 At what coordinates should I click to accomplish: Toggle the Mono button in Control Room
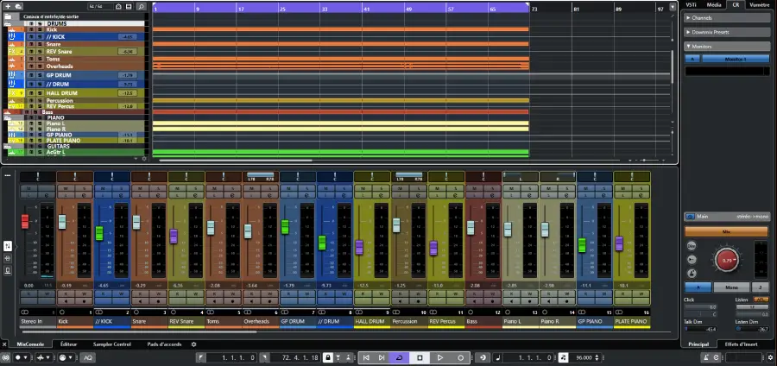click(x=731, y=287)
